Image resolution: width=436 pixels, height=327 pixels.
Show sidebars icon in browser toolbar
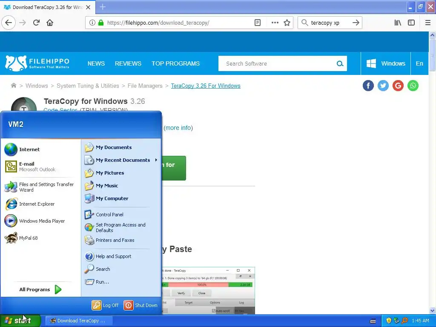point(411,23)
